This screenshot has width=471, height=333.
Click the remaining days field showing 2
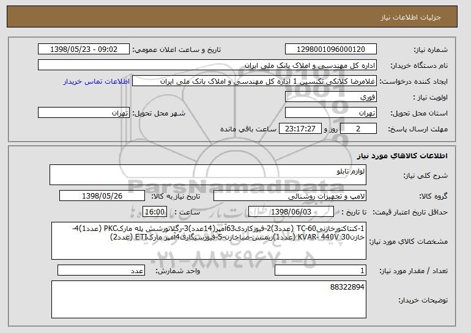pyautogui.click(x=358, y=129)
